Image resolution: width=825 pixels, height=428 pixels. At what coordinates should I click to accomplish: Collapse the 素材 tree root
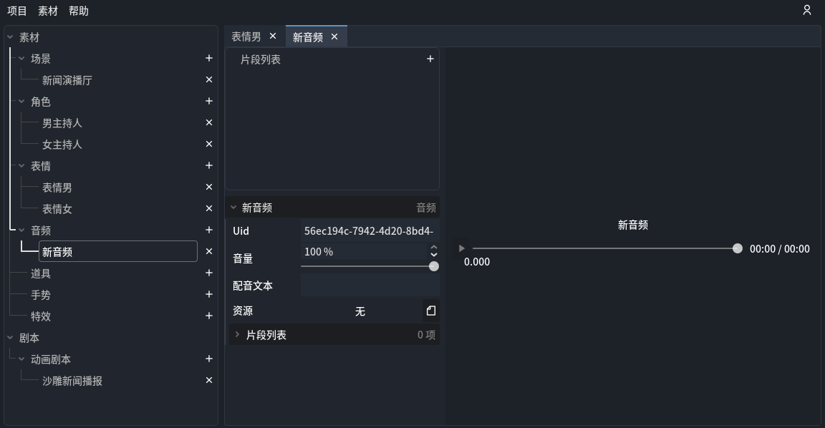pos(10,37)
